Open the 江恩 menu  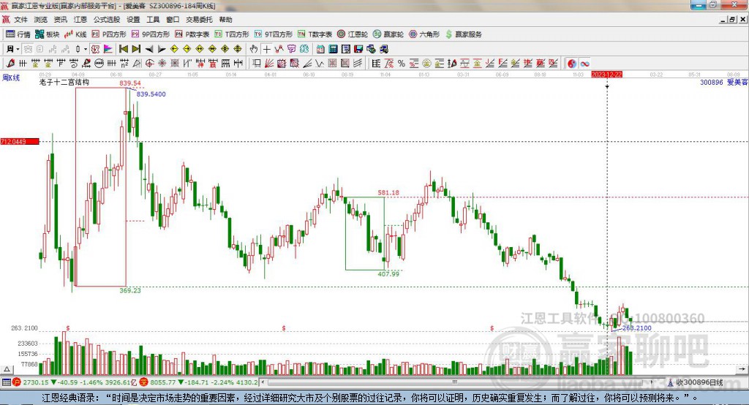tap(80, 20)
